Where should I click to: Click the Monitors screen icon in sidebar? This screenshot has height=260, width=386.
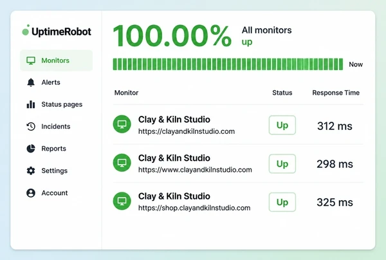click(x=31, y=60)
